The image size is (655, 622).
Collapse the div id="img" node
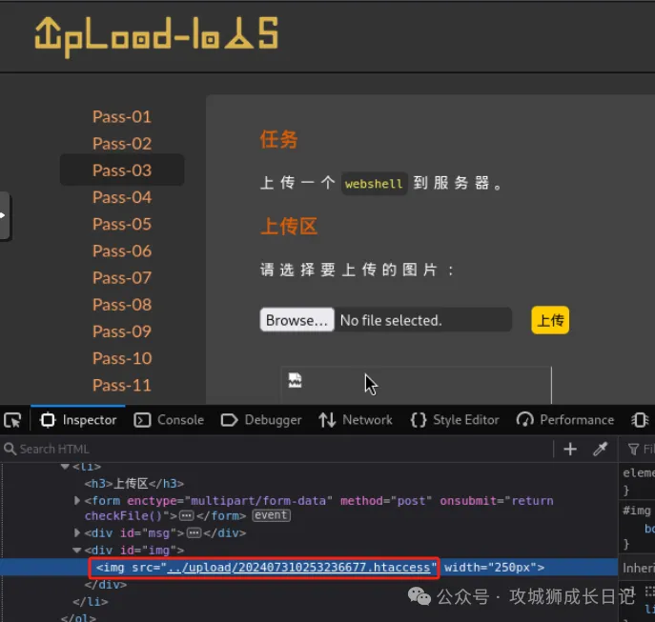tap(77, 551)
